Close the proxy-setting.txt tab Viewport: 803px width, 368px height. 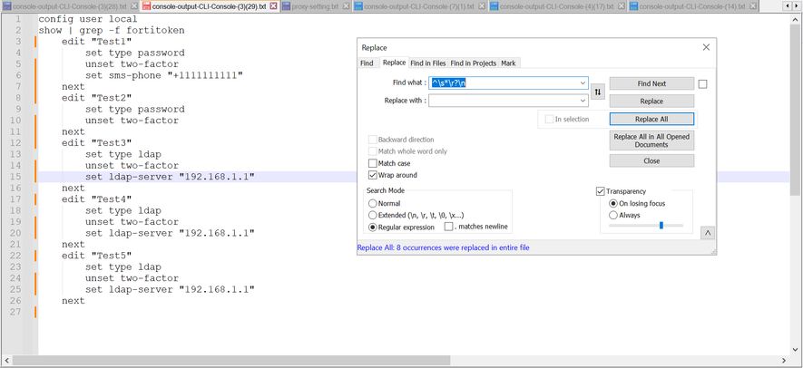coord(346,6)
